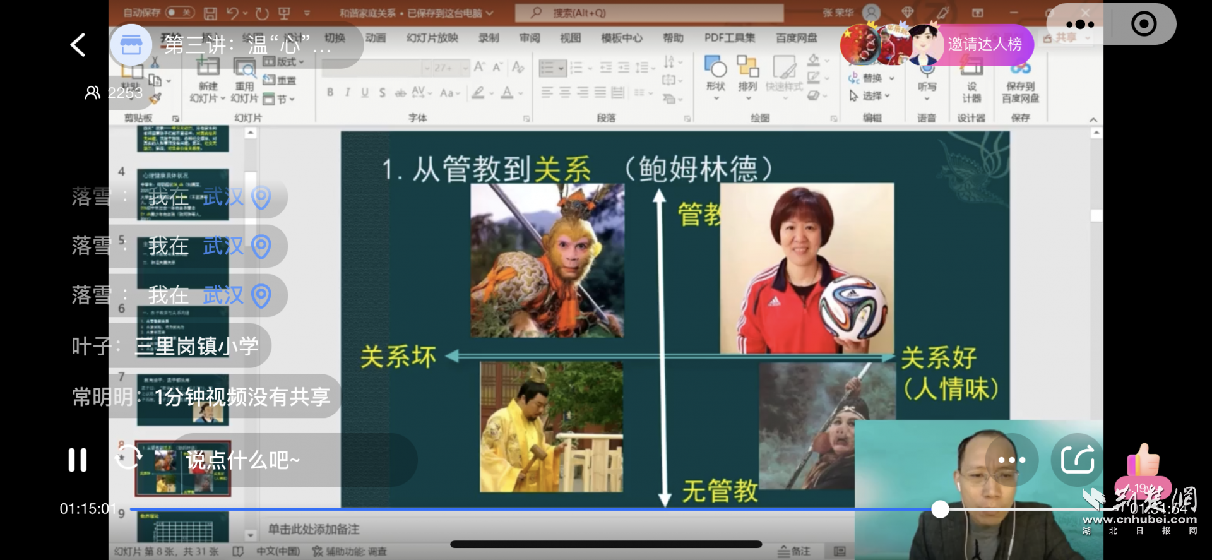Click the 重置 reset slide button
This screenshot has height=560, width=1212.
click(280, 80)
